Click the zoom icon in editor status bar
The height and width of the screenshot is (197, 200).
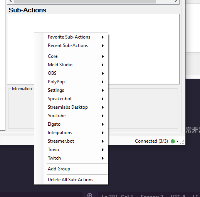point(90,195)
